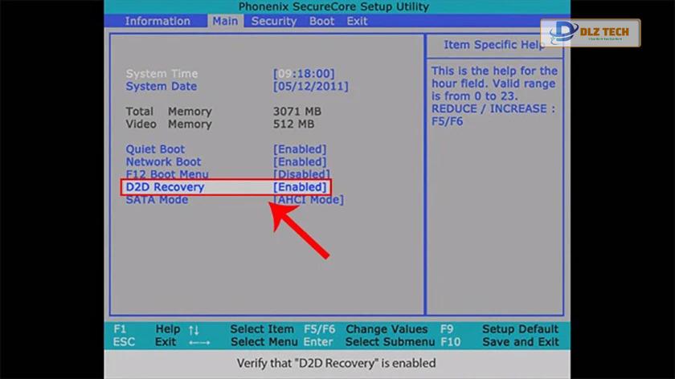Select the System Time setting label
This screenshot has height=379, width=675.
(x=162, y=74)
